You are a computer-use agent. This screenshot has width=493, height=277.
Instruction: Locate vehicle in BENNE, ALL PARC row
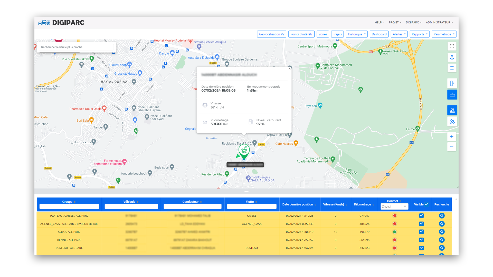click(441, 240)
